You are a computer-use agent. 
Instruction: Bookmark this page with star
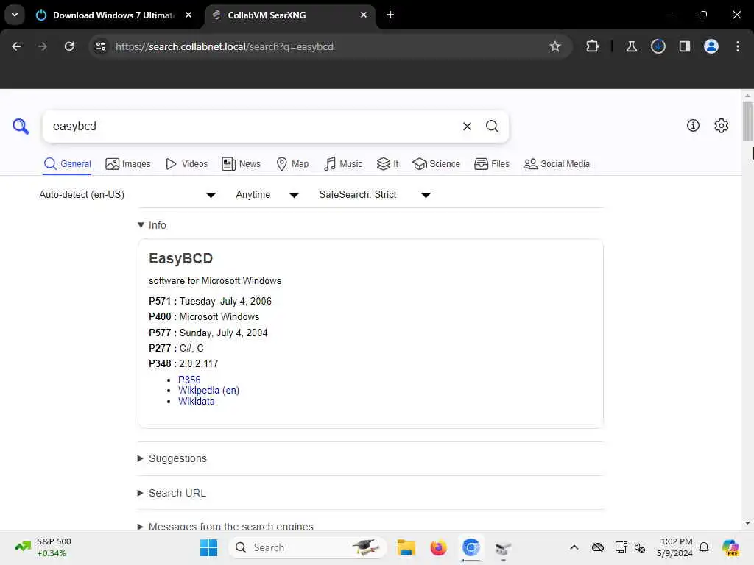coord(555,46)
